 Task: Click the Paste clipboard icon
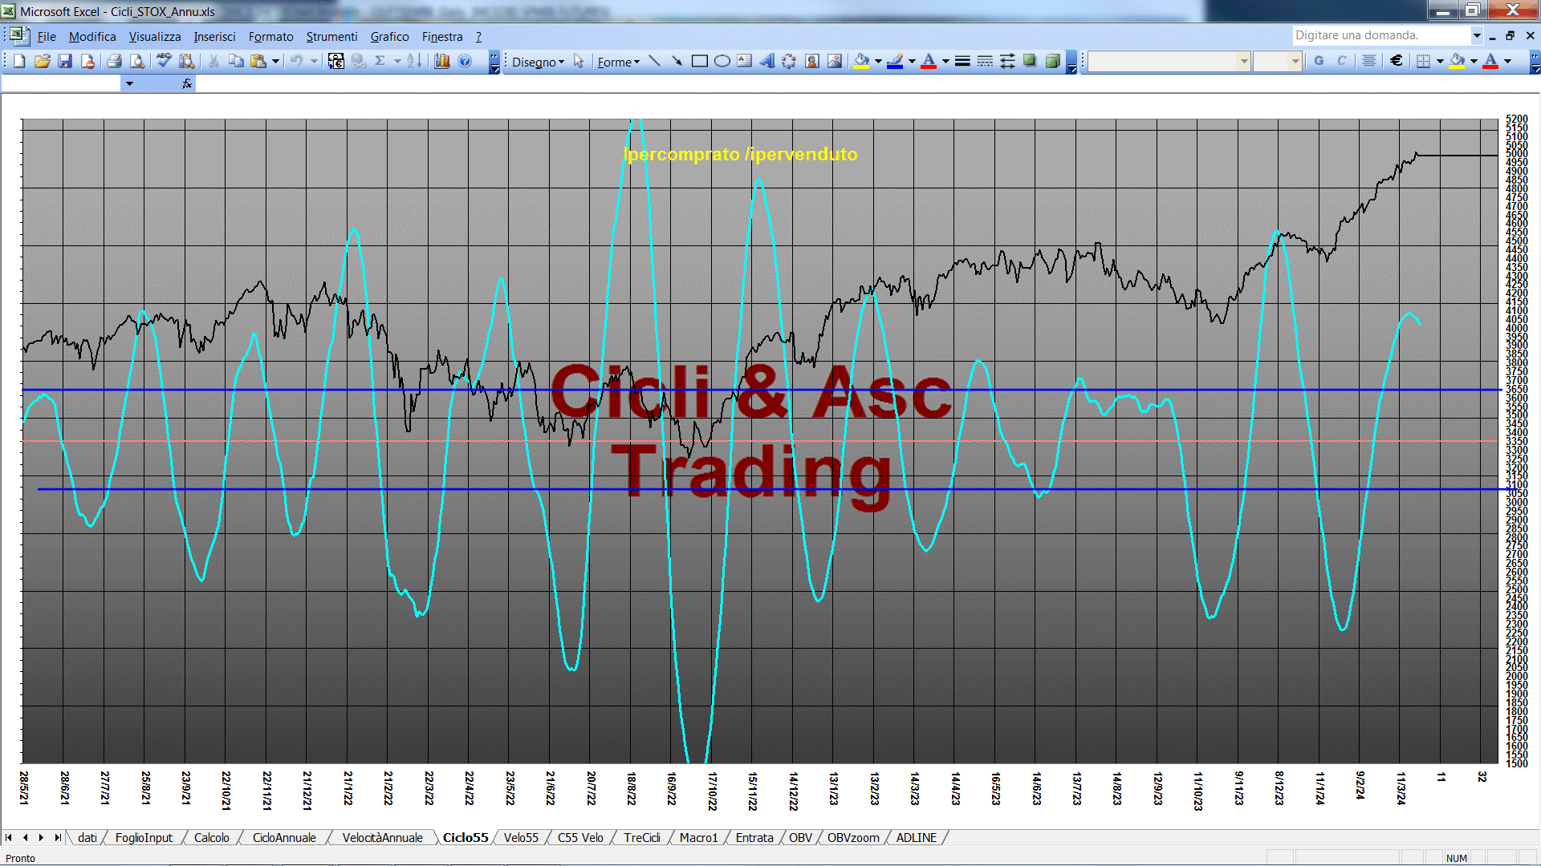[258, 61]
